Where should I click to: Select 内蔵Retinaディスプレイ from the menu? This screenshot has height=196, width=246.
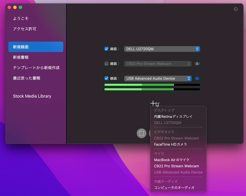tap(173, 116)
